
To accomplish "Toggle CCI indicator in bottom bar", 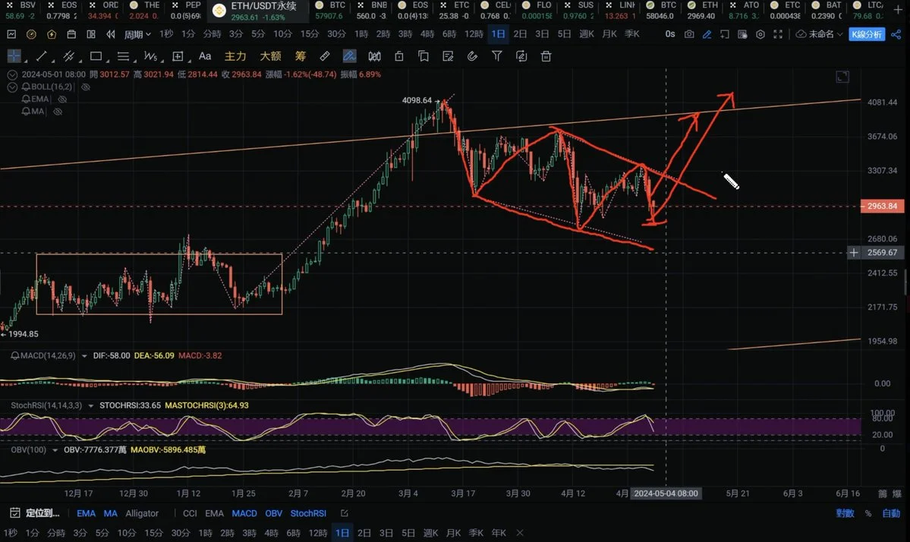I will 190,514.
